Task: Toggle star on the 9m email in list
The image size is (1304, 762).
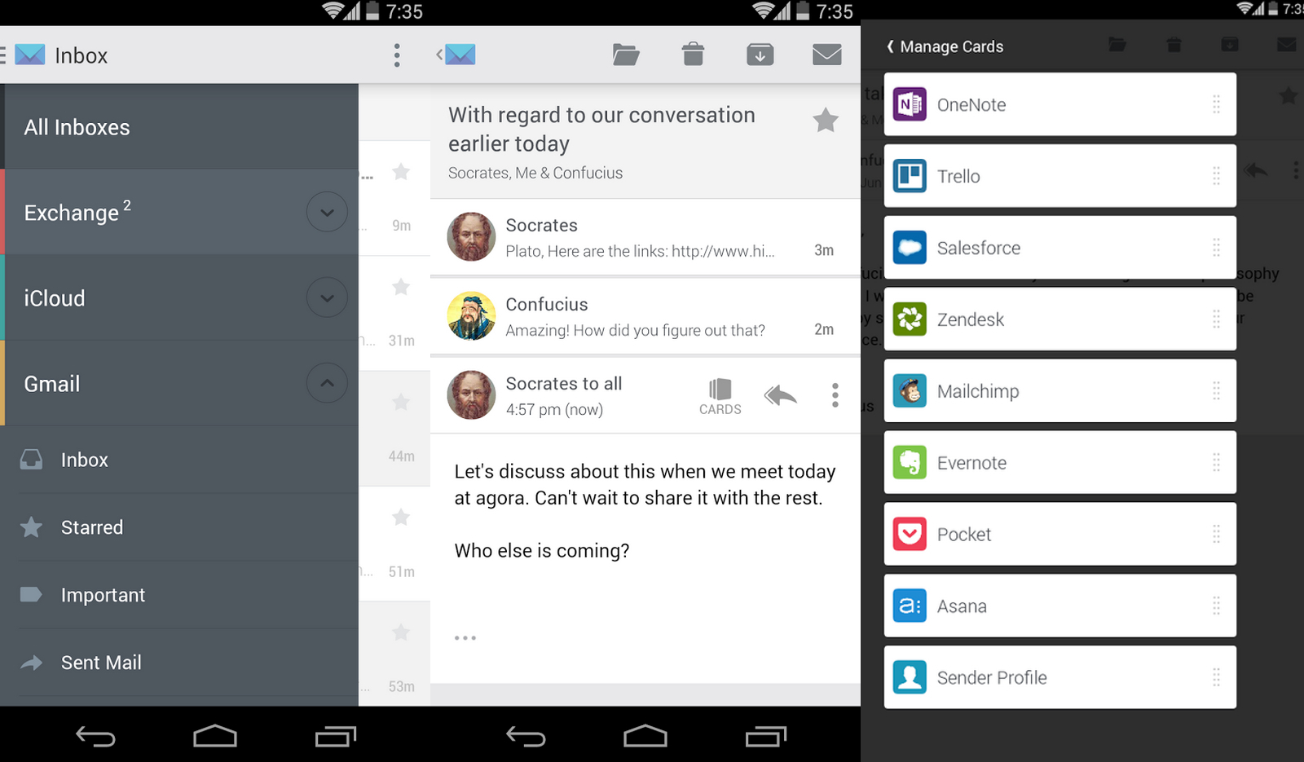Action: 401,172
